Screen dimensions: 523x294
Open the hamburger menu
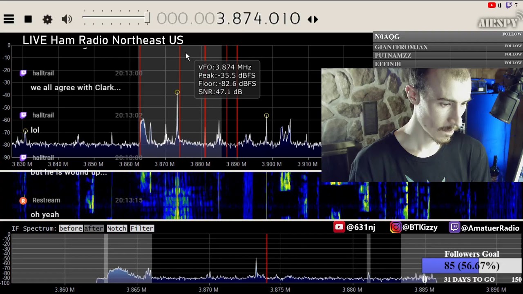(9, 19)
